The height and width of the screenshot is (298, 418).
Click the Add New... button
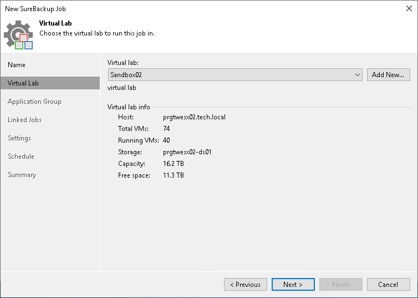click(388, 75)
